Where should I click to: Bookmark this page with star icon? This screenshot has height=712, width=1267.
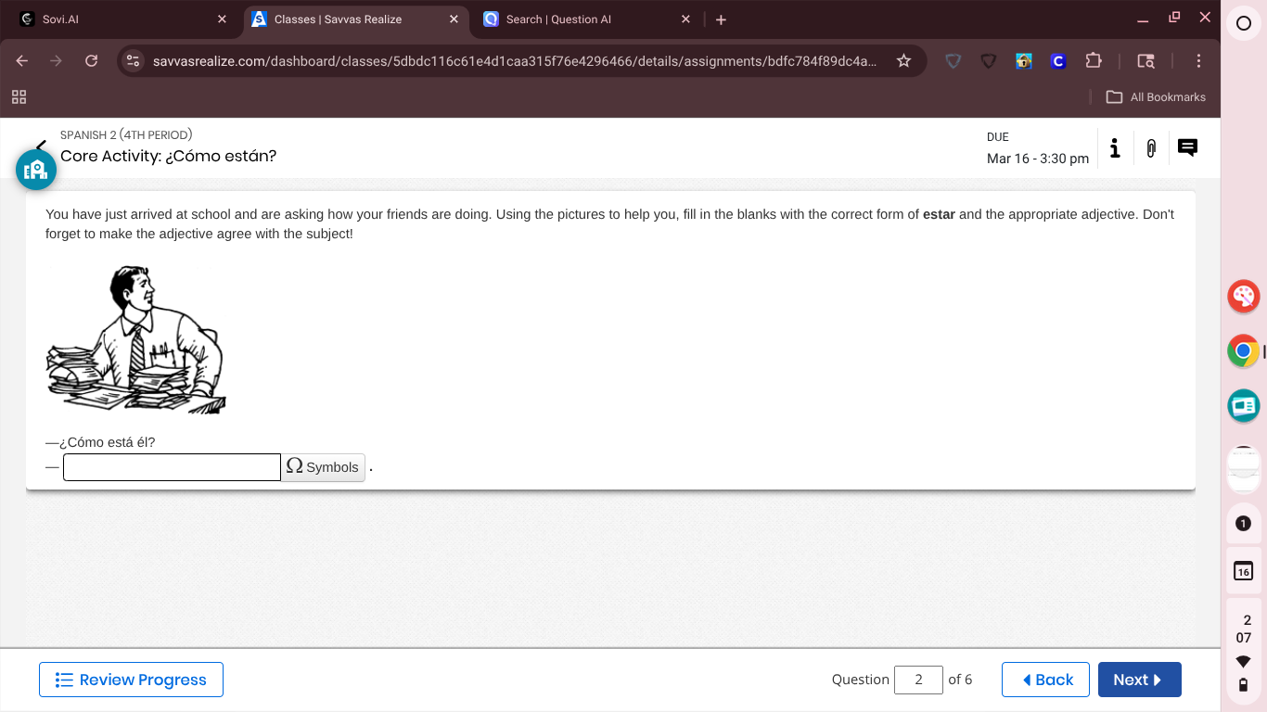(x=903, y=61)
